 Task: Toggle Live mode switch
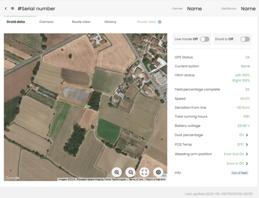[x=205, y=39]
